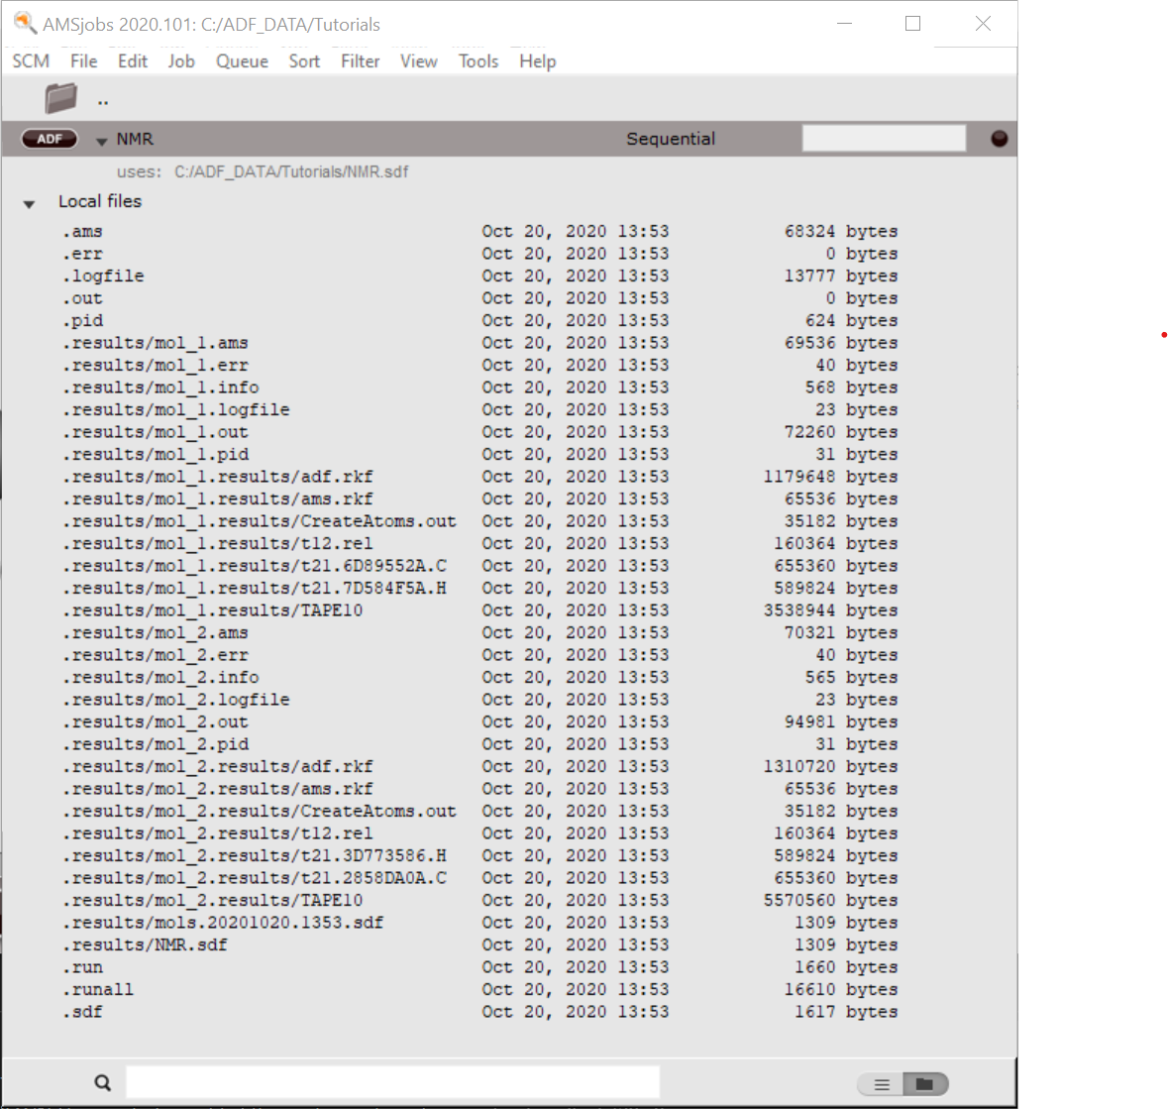Open the Sort menu

(x=303, y=60)
